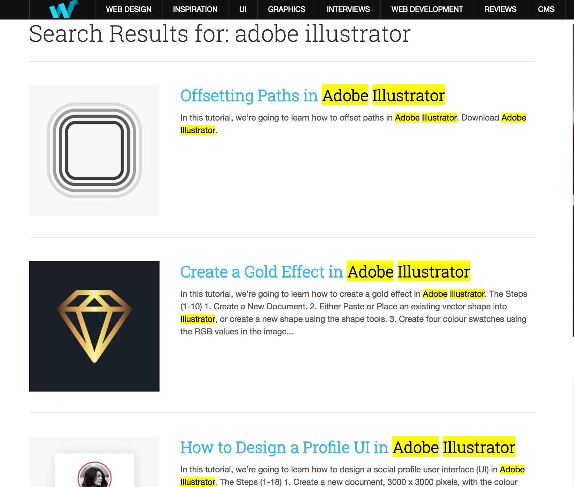Click highlighted Adobe text in first article title
The width and height of the screenshot is (574, 487).
coord(345,95)
